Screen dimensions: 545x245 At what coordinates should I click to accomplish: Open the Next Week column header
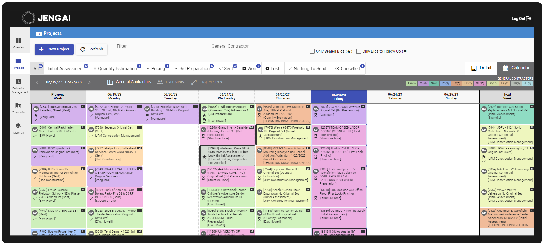(x=507, y=97)
